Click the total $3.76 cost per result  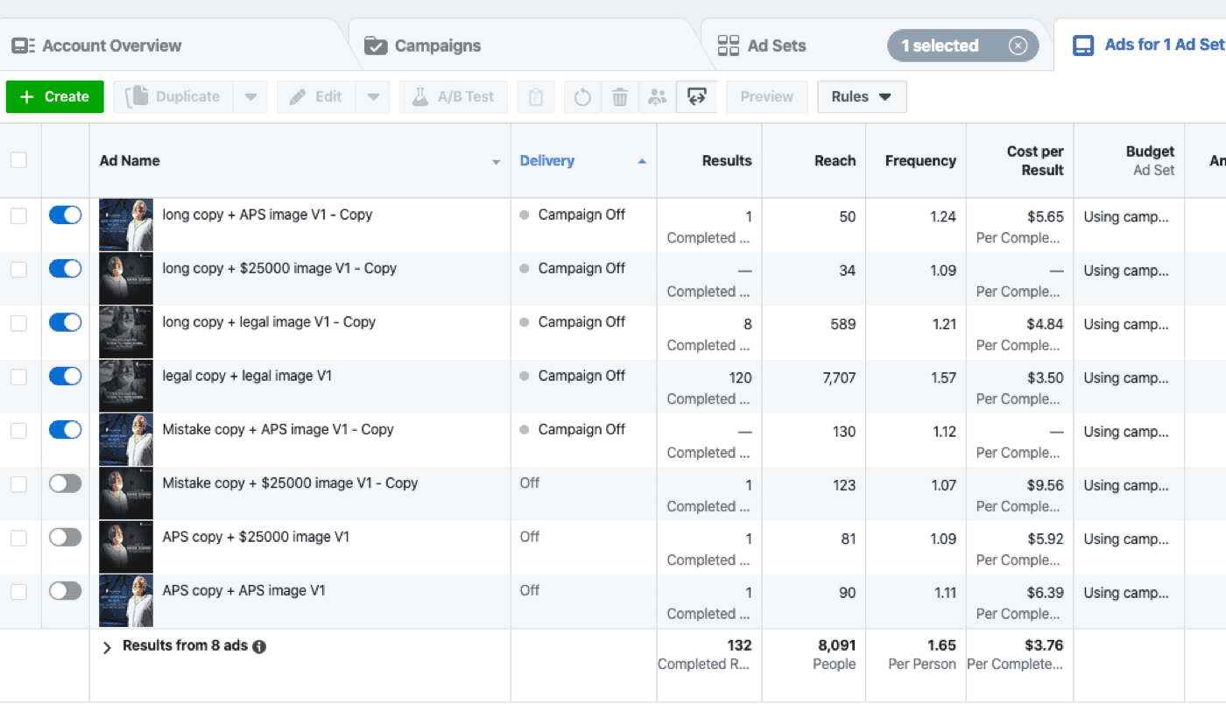1044,645
